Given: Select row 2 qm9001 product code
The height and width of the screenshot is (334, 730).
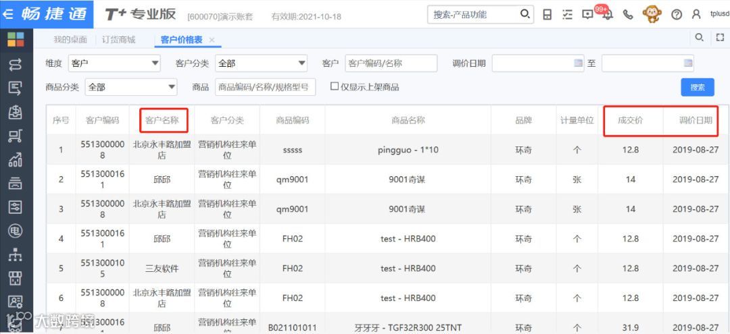Looking at the screenshot, I should pyautogui.click(x=293, y=179).
